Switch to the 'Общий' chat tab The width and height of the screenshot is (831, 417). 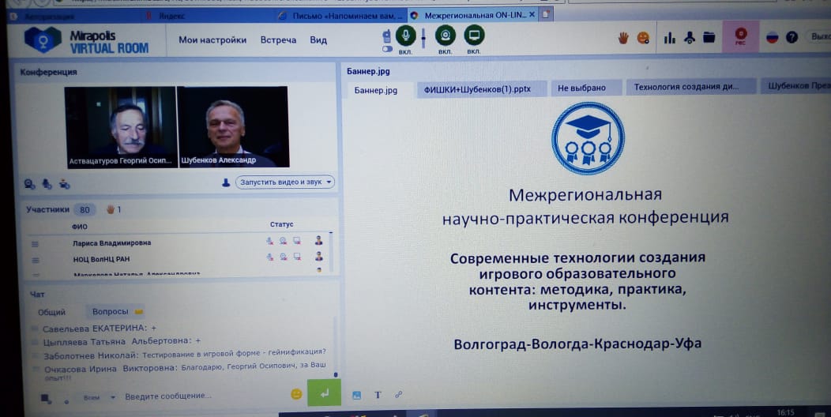(52, 312)
